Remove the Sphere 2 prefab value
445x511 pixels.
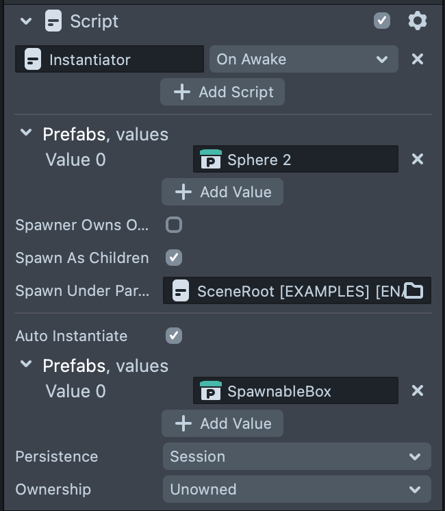tap(417, 160)
